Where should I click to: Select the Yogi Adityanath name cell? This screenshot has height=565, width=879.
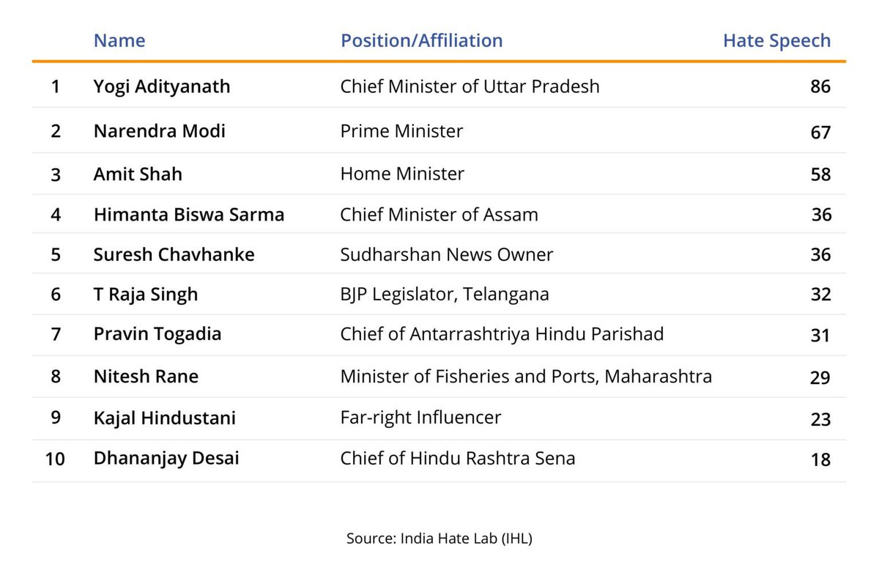(162, 86)
